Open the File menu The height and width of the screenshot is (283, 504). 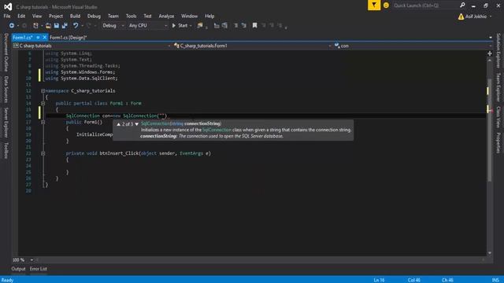pos(7,16)
